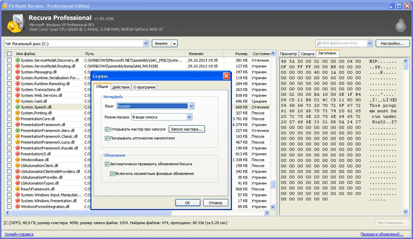Toggle automatic Recuva update checking
Viewport: 413px width, 239px height.
tap(107, 164)
